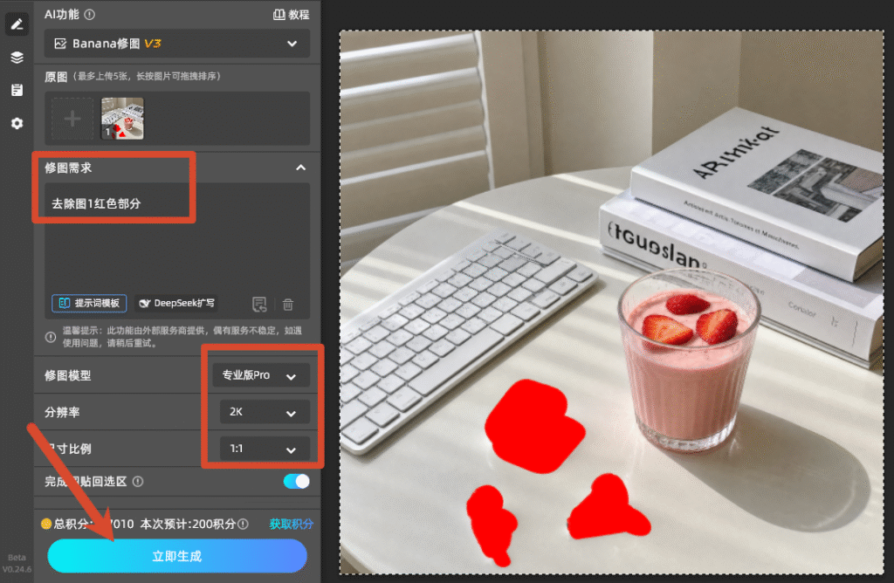Open the saved records icon in sidebar
The width and height of the screenshot is (894, 583).
tap(17, 90)
